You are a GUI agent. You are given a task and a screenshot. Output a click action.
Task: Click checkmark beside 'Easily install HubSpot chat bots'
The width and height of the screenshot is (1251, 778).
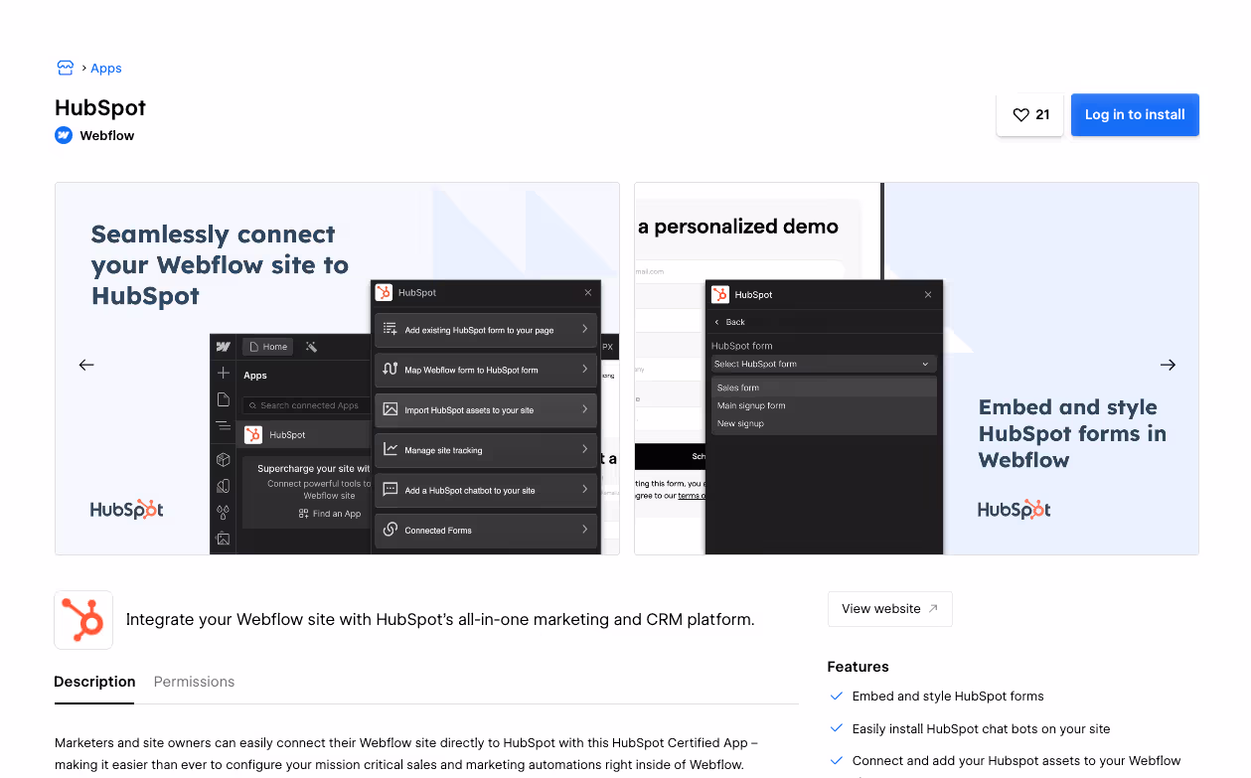pos(836,728)
